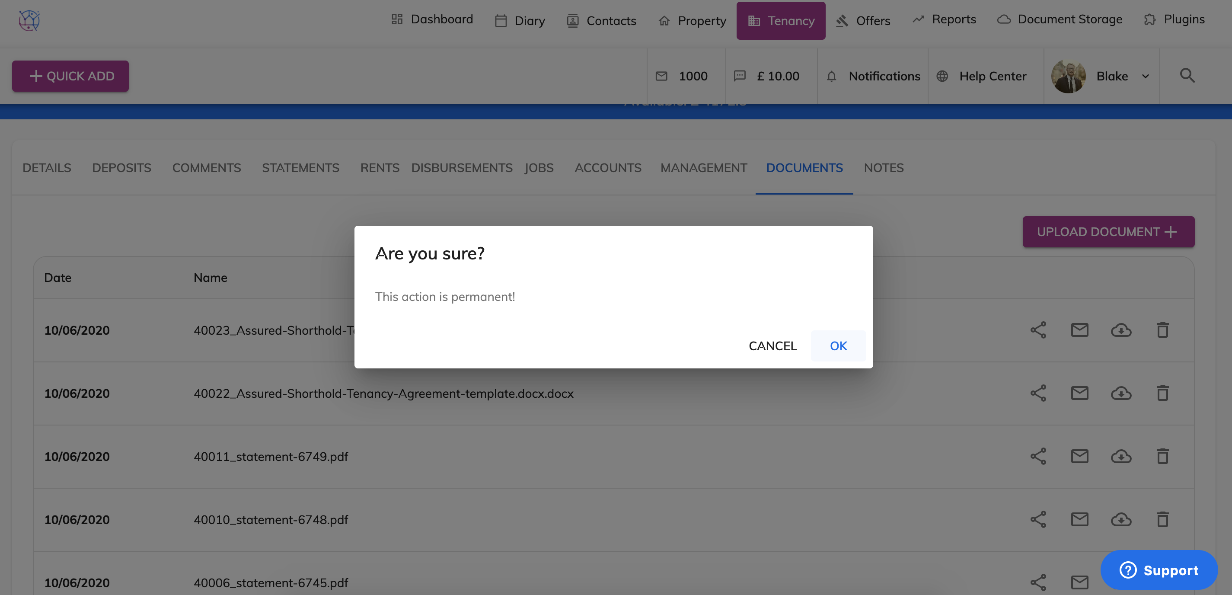The image size is (1232, 595).
Task: Email the 40022 Tenancy Agreement document
Action: coord(1079,393)
